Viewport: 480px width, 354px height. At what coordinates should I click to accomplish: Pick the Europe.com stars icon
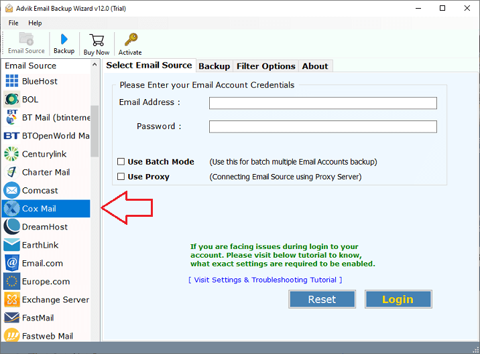[x=11, y=281]
